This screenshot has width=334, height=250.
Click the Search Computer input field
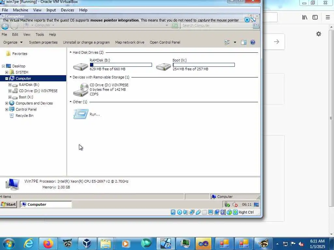pos(217,25)
